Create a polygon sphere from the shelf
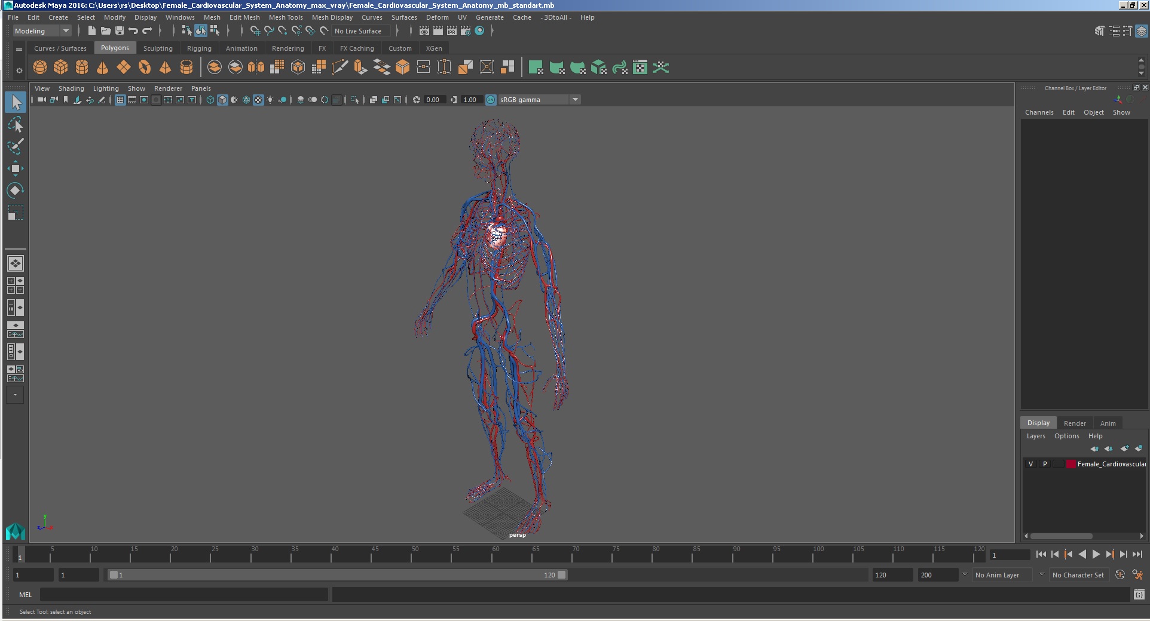Screen dimensions: 1150x621 click(x=40, y=67)
